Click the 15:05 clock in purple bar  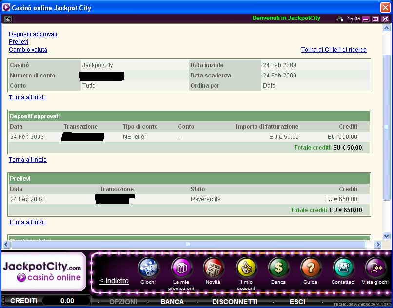354,19
